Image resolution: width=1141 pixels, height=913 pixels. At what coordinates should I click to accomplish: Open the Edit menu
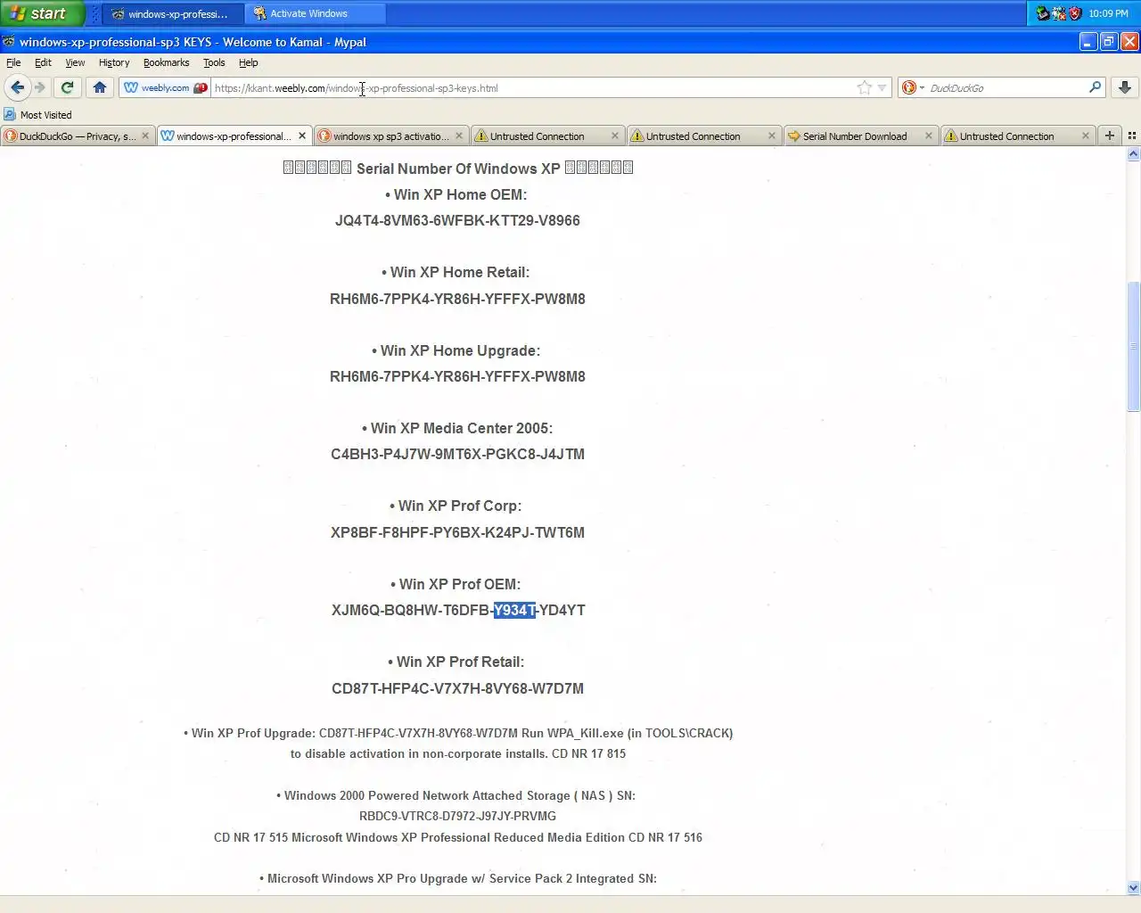pos(43,62)
